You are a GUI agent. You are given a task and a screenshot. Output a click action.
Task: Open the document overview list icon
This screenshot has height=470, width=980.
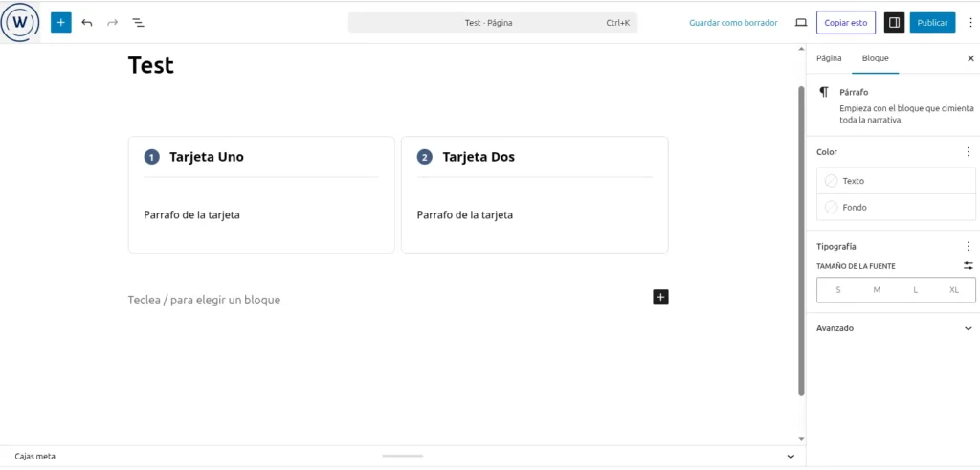click(x=139, y=22)
